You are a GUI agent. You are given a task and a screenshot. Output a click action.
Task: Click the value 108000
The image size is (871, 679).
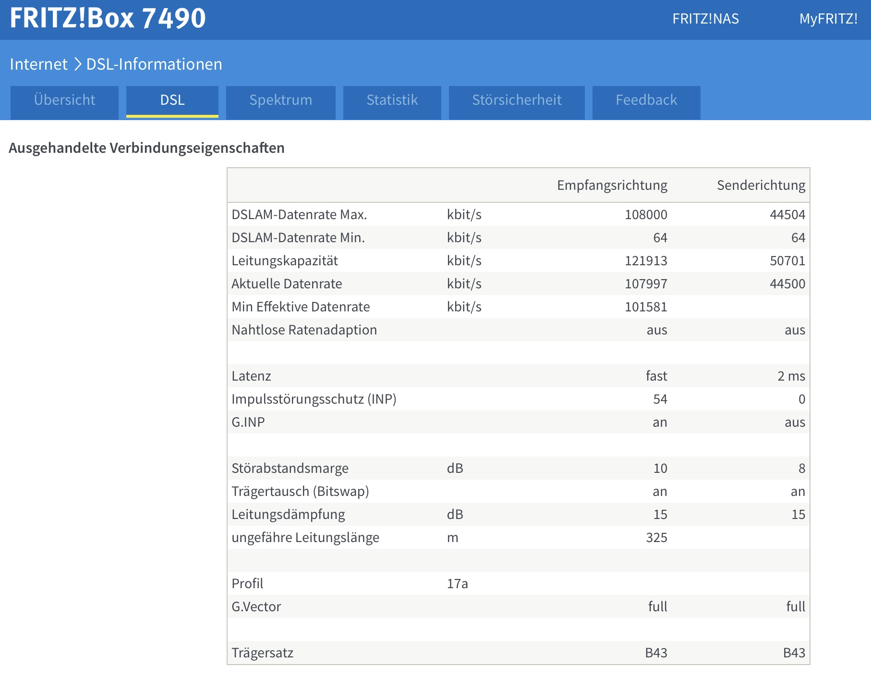[646, 214]
